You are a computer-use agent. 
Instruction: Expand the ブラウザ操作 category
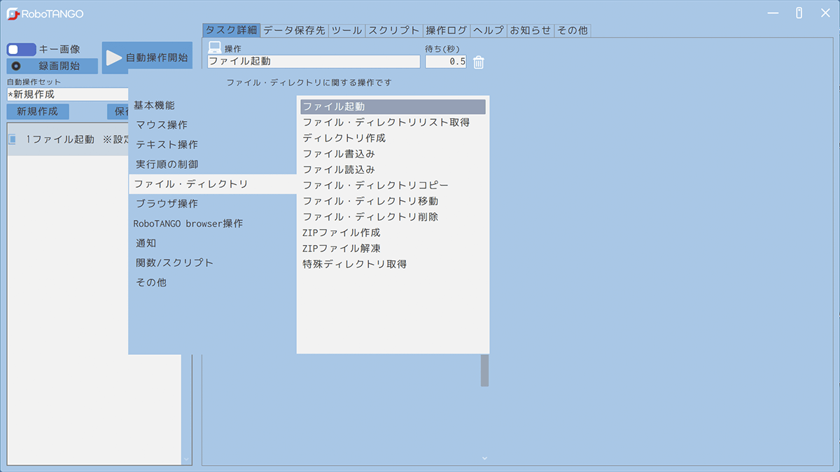[167, 204]
